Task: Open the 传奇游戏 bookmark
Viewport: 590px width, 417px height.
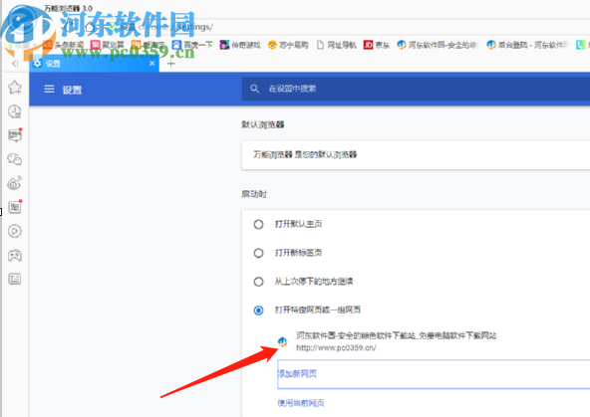Action: click(240, 45)
